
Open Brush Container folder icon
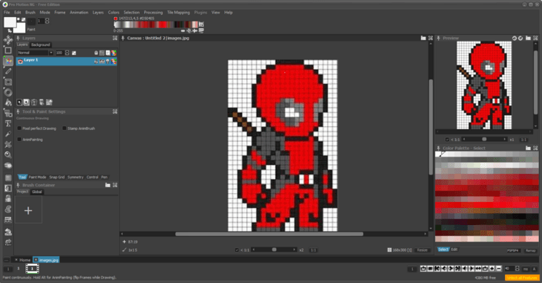click(x=108, y=185)
